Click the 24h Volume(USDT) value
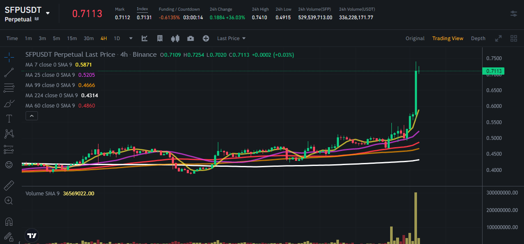524x244 pixels. click(x=356, y=17)
